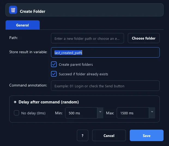
Task: Click the Max: label
Action: (110, 113)
